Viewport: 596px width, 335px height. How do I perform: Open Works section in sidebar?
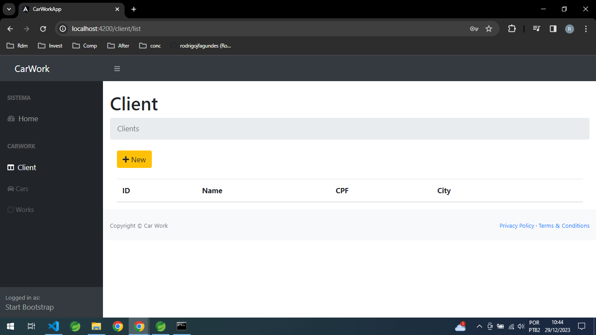[x=21, y=210]
